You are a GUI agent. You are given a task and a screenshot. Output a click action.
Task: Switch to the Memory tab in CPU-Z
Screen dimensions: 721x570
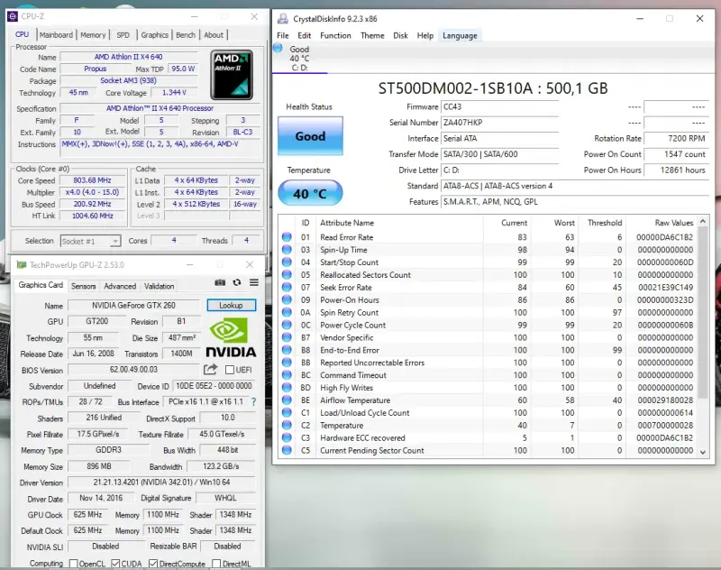93,35
